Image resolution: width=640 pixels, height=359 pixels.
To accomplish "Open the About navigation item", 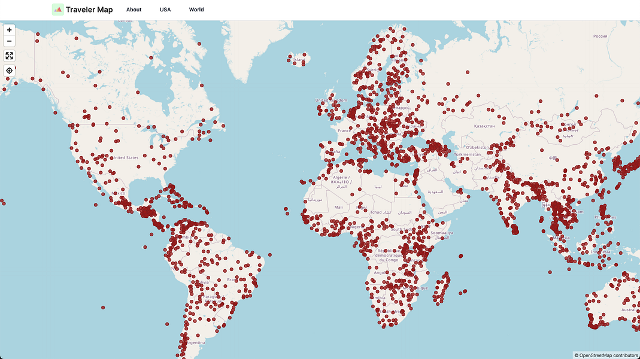I will [x=134, y=10].
